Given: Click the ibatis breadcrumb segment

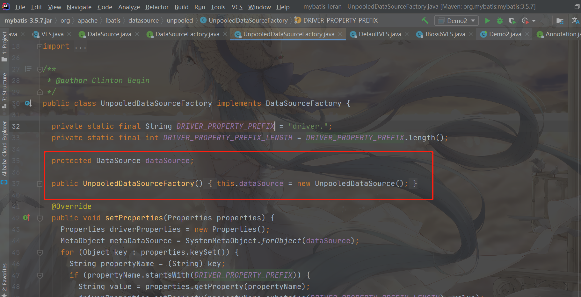Looking at the screenshot, I should pos(113,21).
